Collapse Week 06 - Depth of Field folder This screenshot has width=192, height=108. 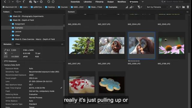[x=8, y=20]
